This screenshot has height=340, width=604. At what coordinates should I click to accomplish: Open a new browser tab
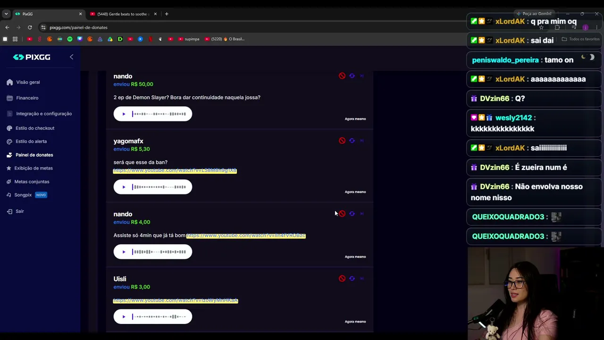[x=167, y=14]
